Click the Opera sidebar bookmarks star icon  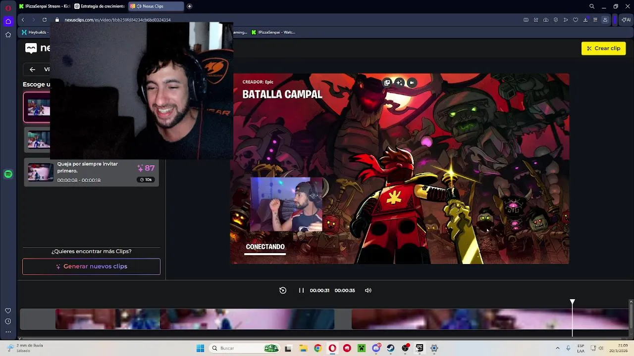coord(8,35)
